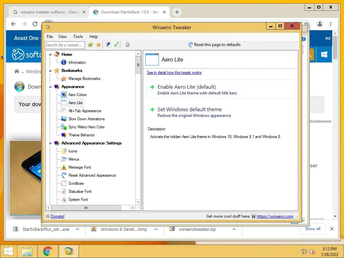Click the Aero Colors tree icon
This screenshot has height=258, width=344.
63,94
